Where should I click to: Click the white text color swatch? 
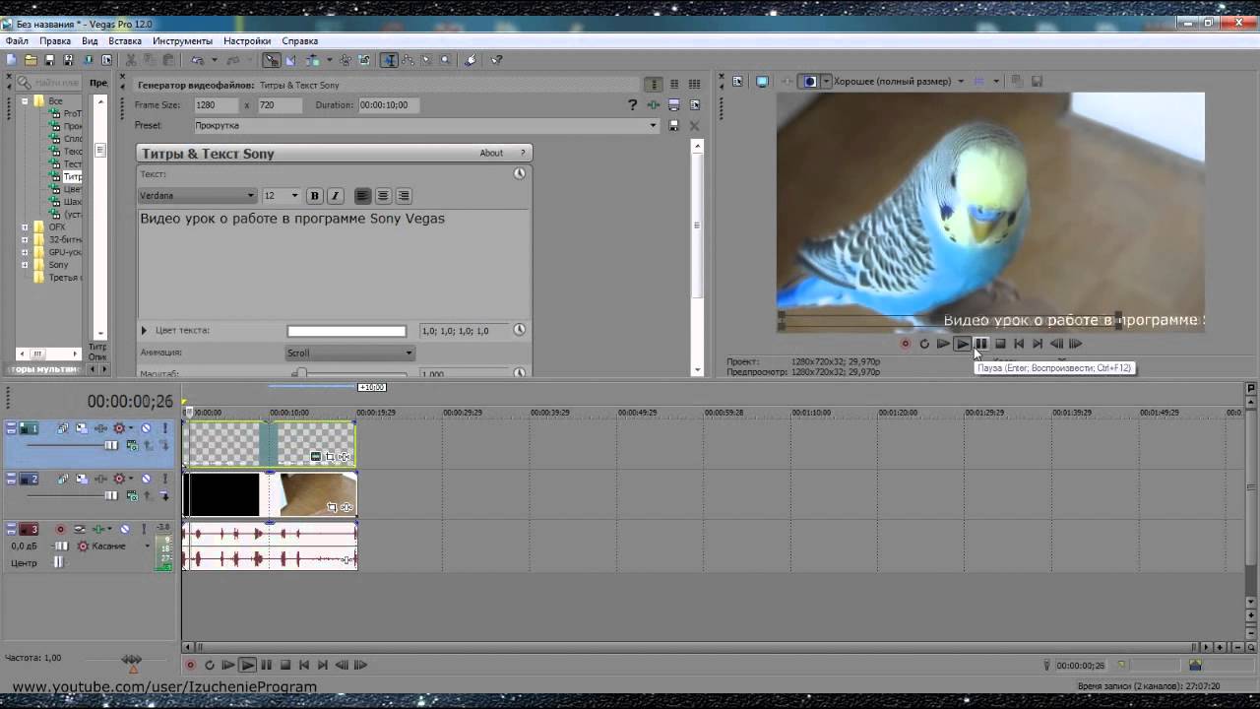pos(346,331)
